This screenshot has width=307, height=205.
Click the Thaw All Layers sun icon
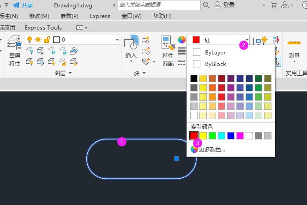click(52, 62)
